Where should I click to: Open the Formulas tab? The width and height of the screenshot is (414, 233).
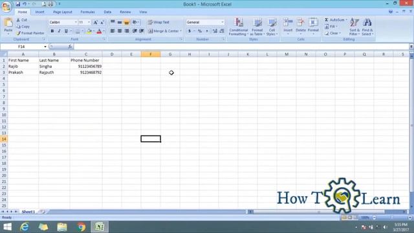click(88, 12)
